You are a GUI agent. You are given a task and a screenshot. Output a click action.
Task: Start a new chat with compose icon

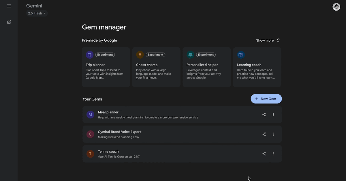[9, 22]
